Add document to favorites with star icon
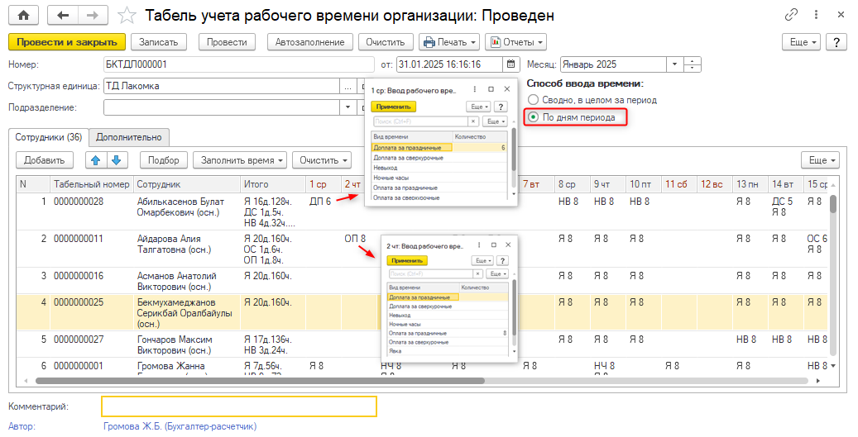 [127, 16]
